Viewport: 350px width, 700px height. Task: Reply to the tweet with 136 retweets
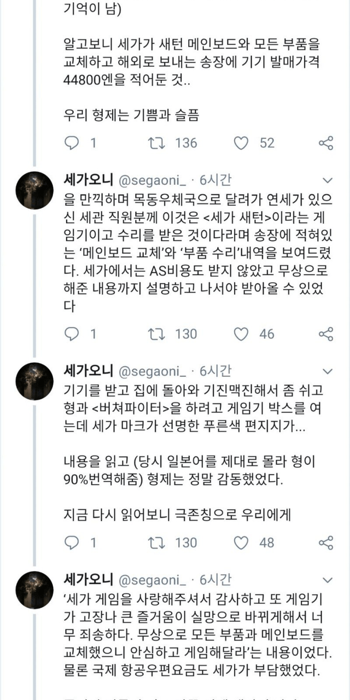pos(72,143)
